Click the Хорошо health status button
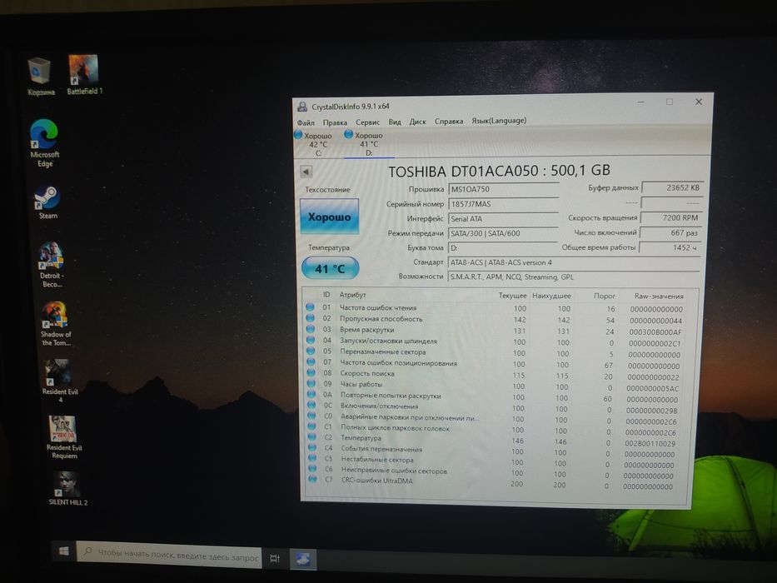 (329, 217)
